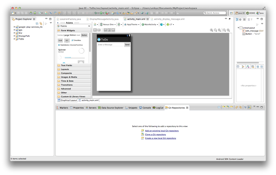The width and height of the screenshot is (276, 175).
Task: Open the Markers view tab
Action: [62, 107]
